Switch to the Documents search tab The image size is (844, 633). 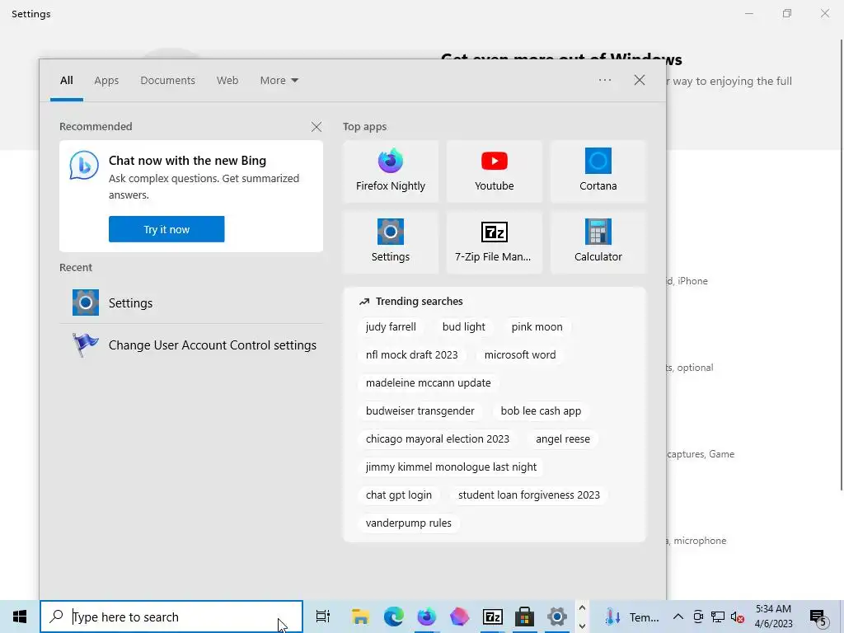(x=168, y=80)
